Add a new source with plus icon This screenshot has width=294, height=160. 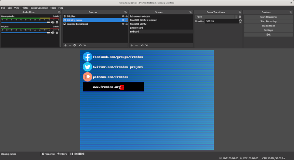coord(65,45)
